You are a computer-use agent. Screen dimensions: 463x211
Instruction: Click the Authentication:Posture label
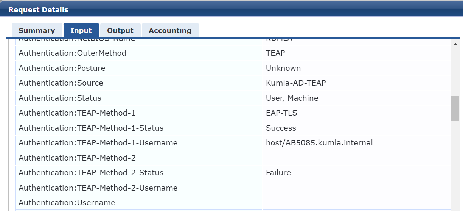click(62, 68)
